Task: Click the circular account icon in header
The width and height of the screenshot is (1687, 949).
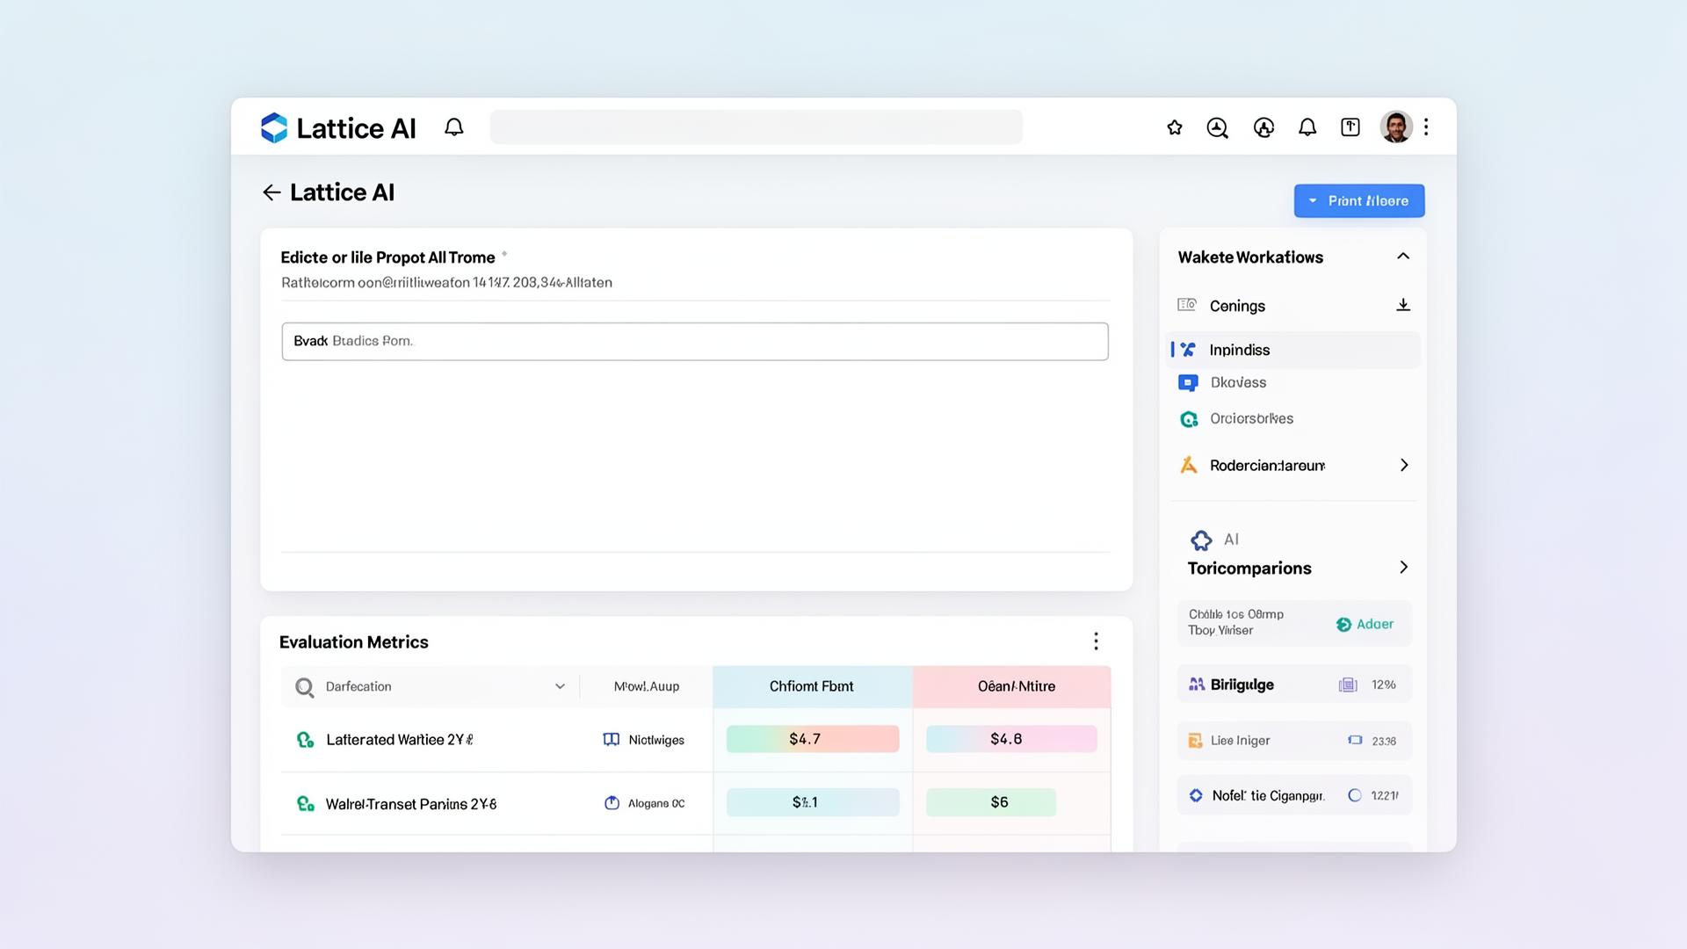Action: (x=1263, y=128)
